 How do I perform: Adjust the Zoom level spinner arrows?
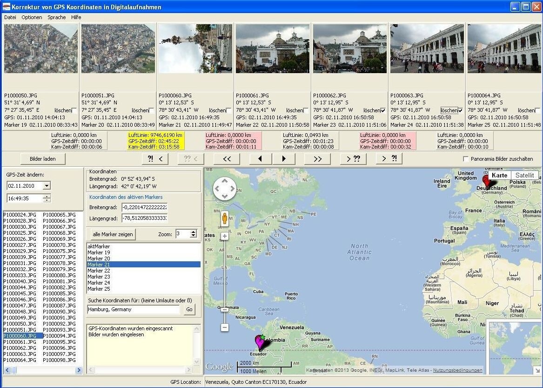(x=194, y=234)
